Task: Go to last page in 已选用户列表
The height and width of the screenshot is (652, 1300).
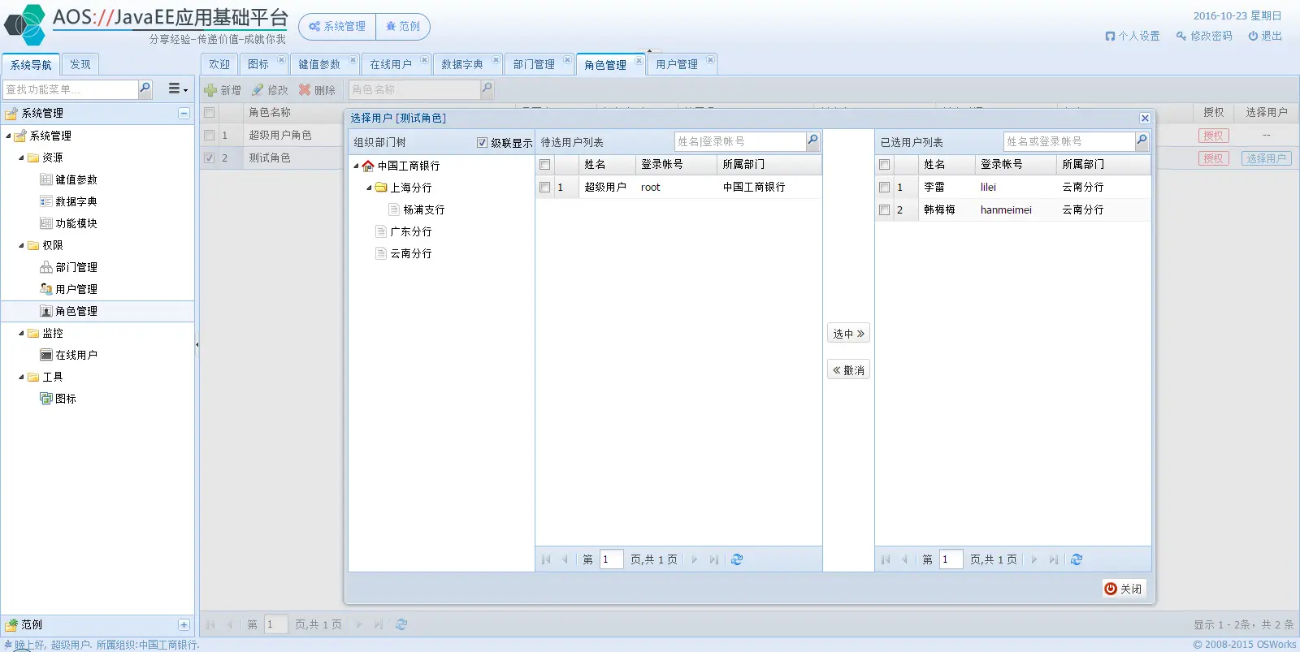Action: (x=1053, y=559)
